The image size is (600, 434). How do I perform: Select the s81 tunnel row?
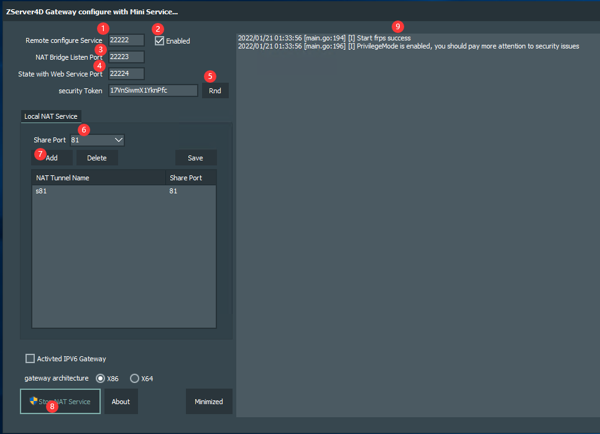[x=99, y=192]
